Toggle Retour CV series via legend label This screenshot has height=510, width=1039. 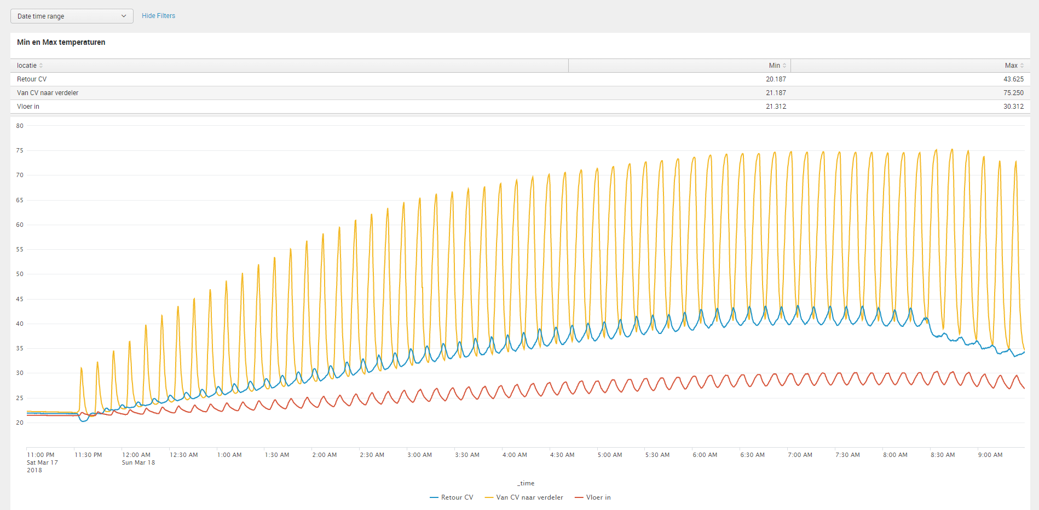(x=457, y=497)
